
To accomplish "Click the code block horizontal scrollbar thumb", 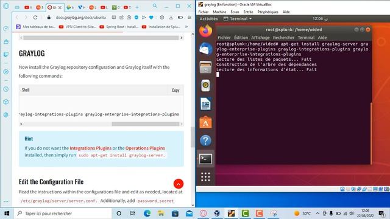I will 145,123.
